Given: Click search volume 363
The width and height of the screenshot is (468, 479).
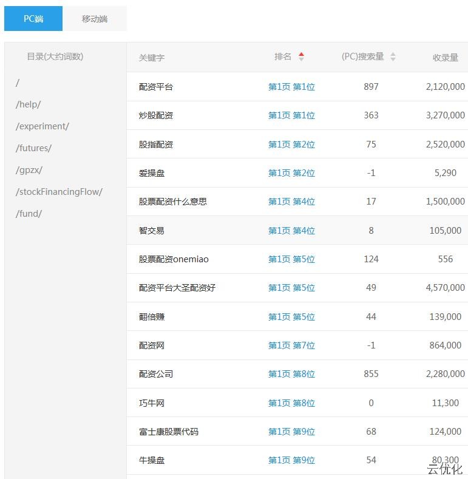Looking at the screenshot, I should point(371,115).
